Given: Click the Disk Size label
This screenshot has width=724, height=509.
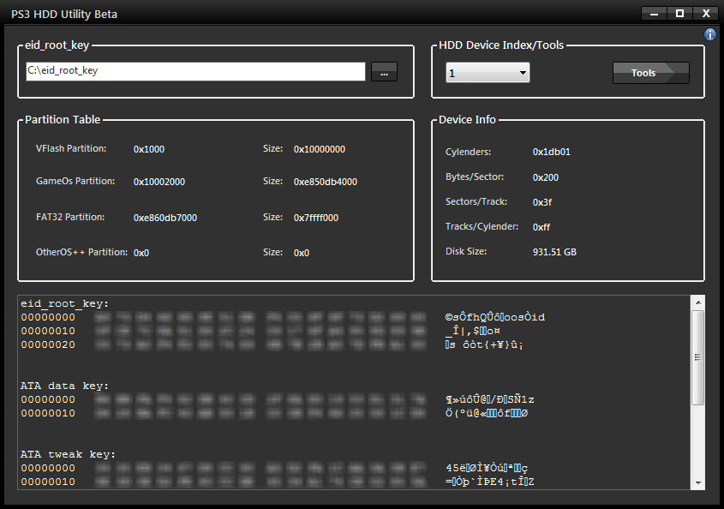Looking at the screenshot, I should tap(466, 251).
